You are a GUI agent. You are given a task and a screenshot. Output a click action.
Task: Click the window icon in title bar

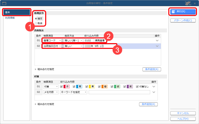[x=4, y=3]
